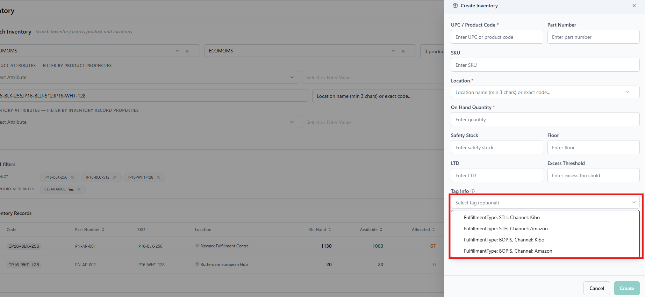Click the product codes search field
Screen dimensions: 645x297
(x=153, y=95)
